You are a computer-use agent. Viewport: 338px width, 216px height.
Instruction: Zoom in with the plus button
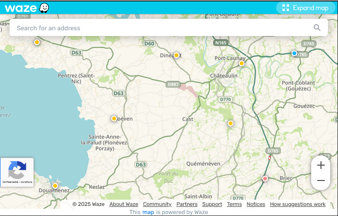321,166
